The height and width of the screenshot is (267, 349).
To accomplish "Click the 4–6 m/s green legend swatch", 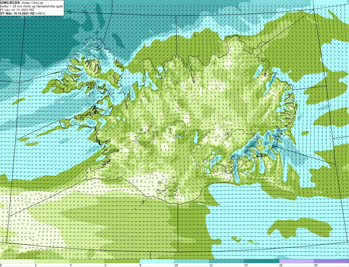I will (87, 261).
